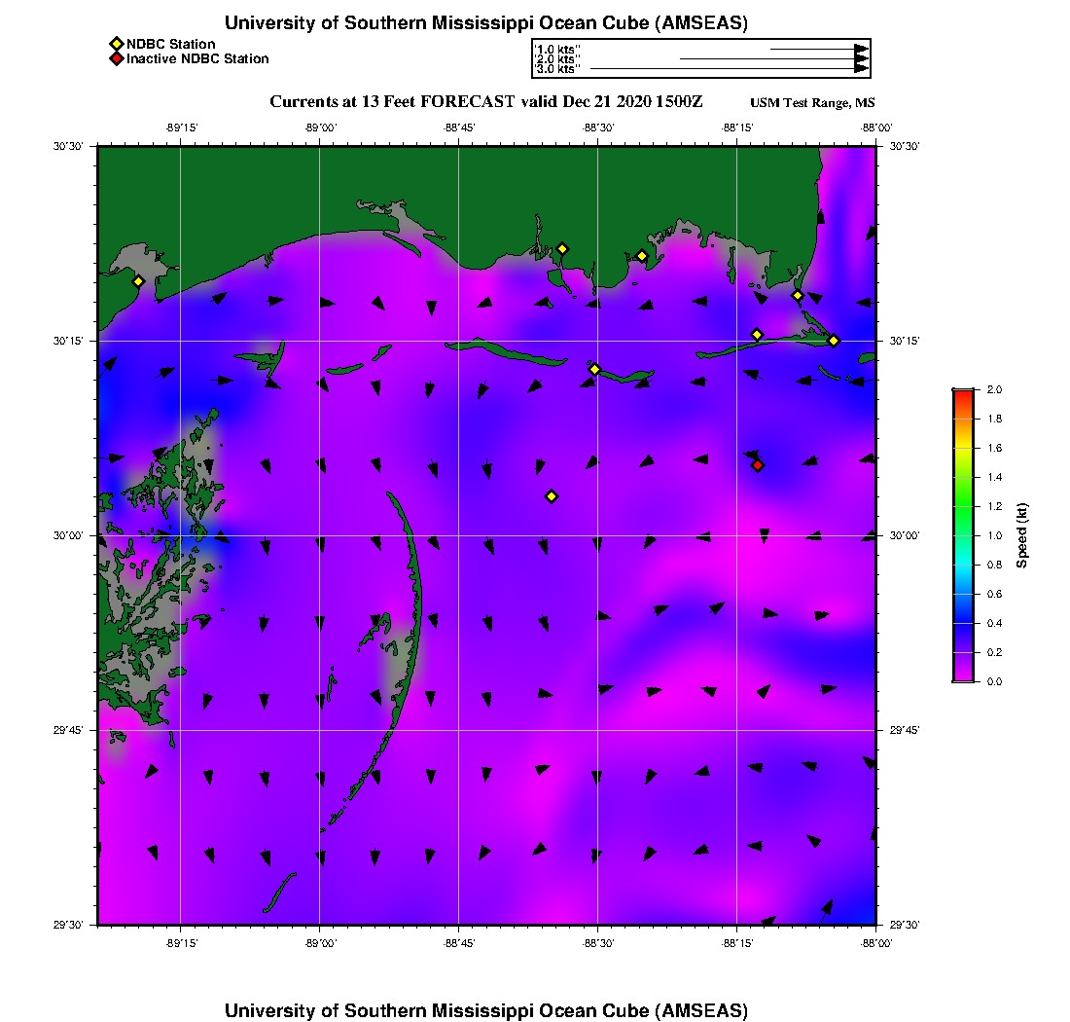This screenshot has height=1022, width=1070.
Task: Click the 1.0 tick label on the color bar
Action: [x=995, y=535]
